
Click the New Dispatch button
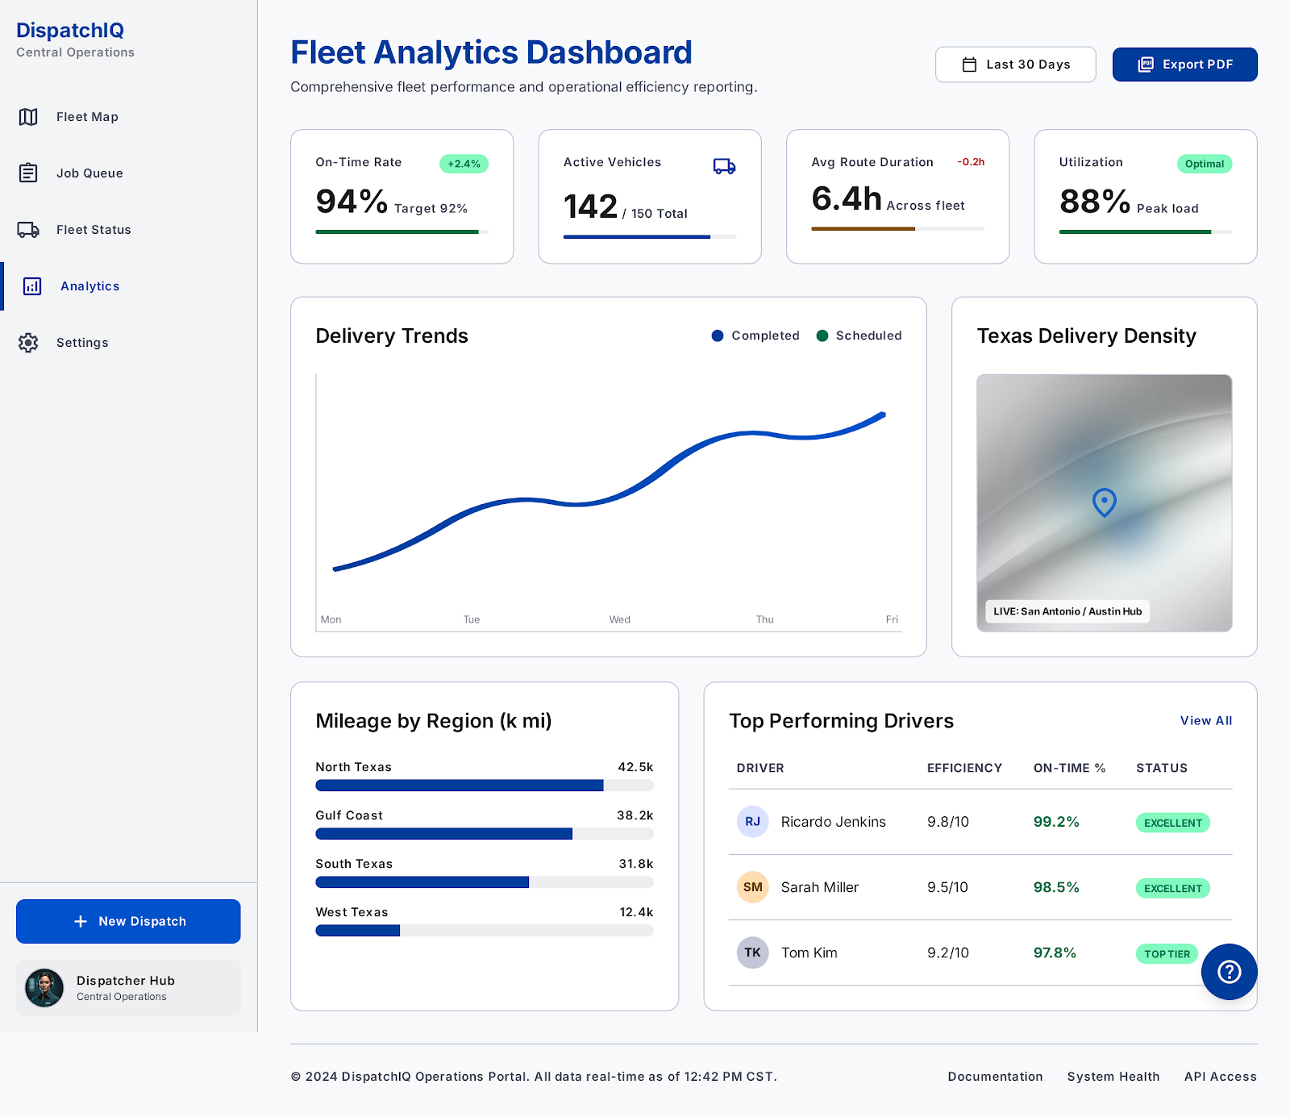[x=128, y=921]
